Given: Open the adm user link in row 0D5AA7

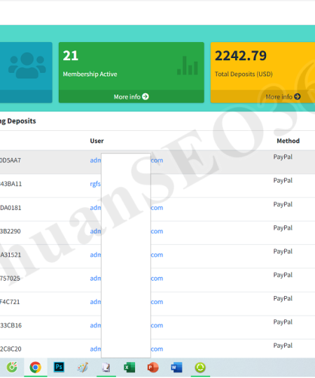Looking at the screenshot, I should (x=95, y=160).
